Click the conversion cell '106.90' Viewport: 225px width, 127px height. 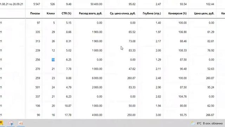point(182,32)
